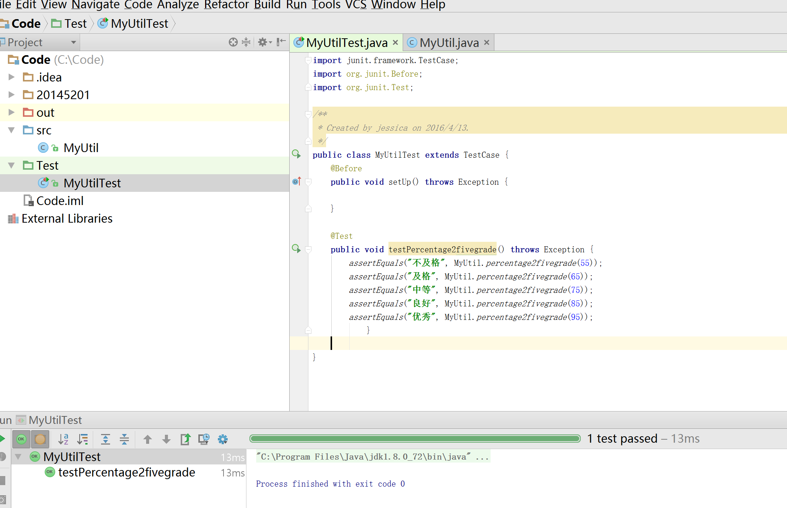Select MyUtilTest root in test results

[x=72, y=457]
